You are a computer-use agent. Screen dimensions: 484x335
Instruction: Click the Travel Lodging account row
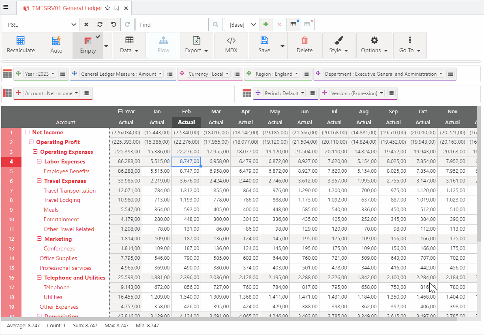click(62, 200)
